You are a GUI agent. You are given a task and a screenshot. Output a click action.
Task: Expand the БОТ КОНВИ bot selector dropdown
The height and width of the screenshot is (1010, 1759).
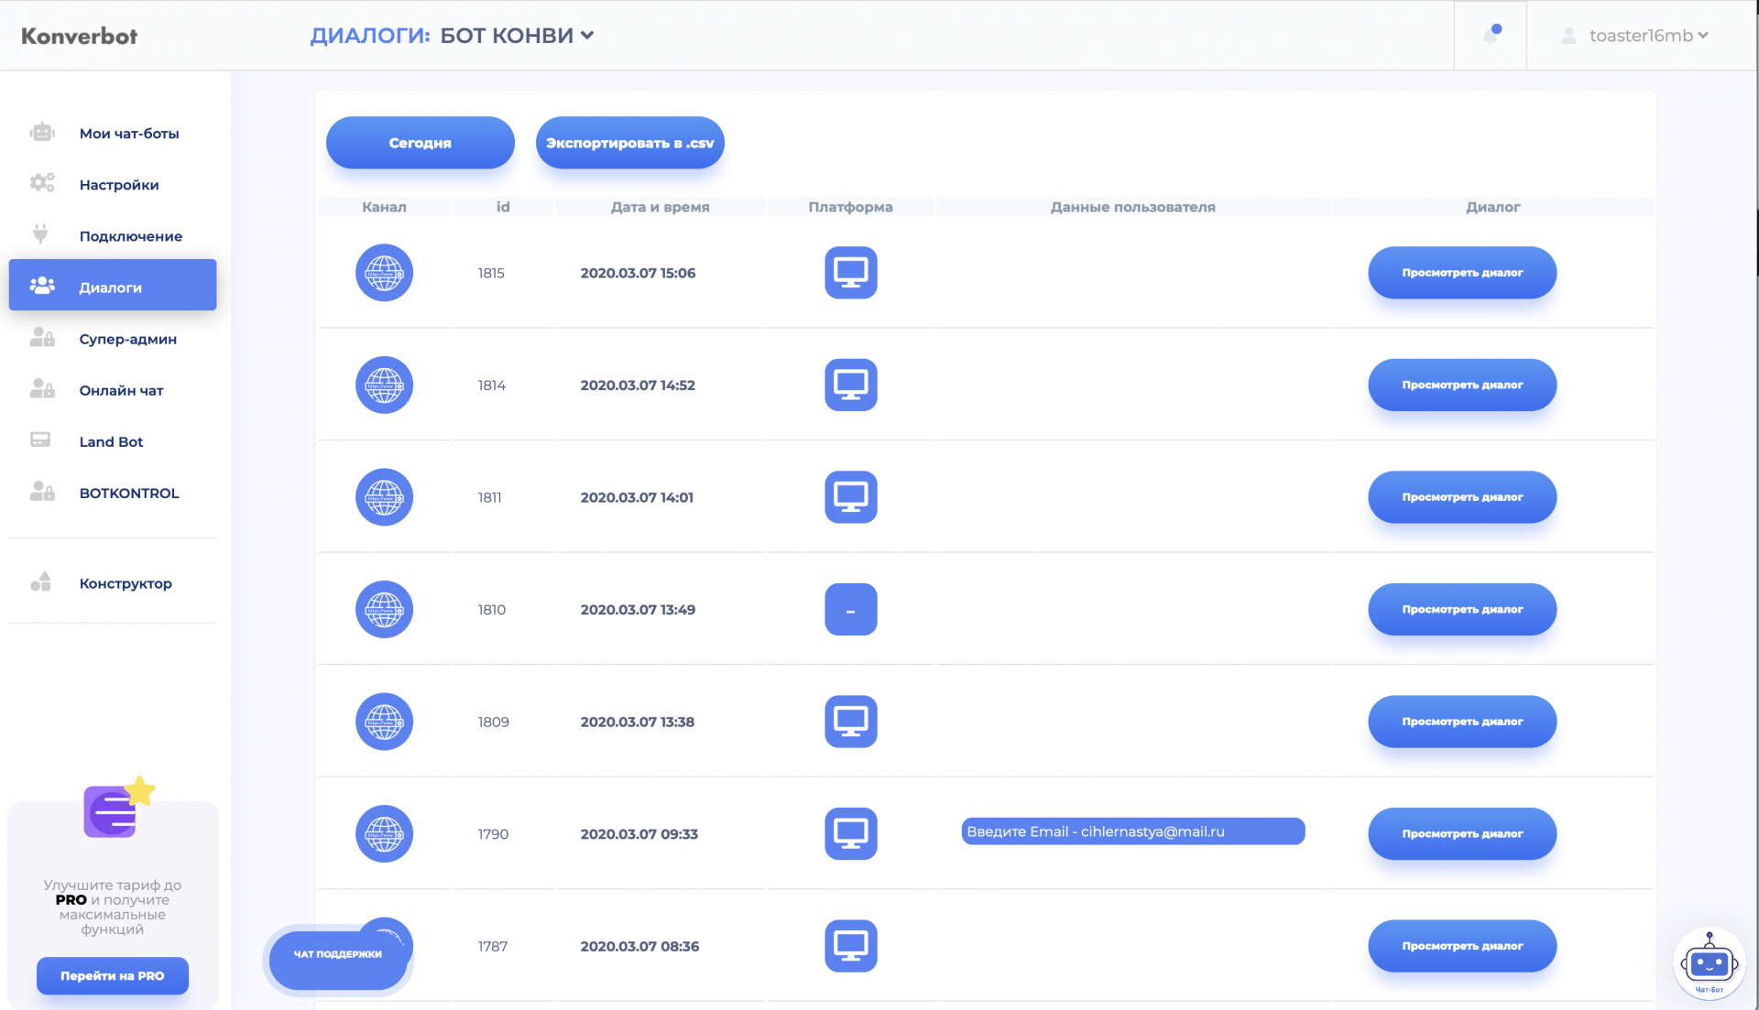[518, 36]
